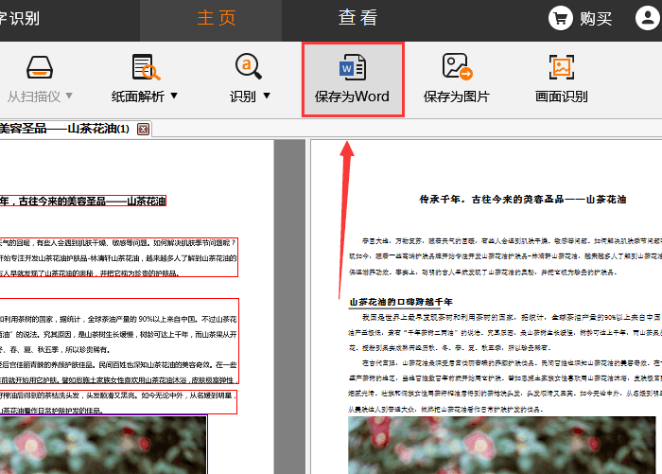The width and height of the screenshot is (662, 474).
Task: Open the shopping cart 购买 icon
Action: [563, 18]
